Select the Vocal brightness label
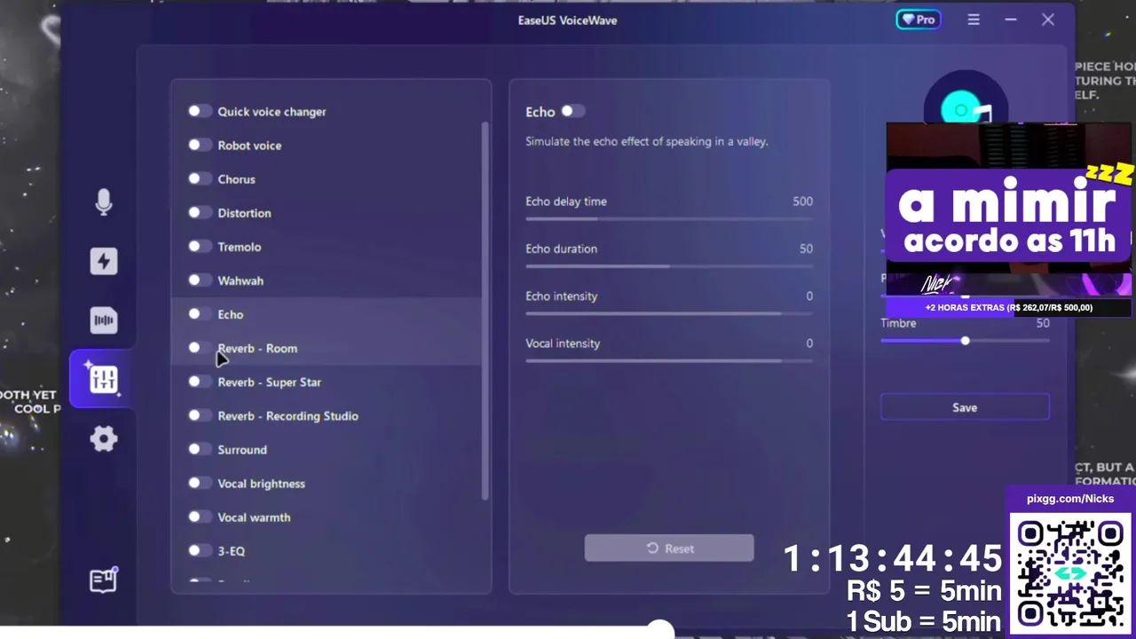 click(261, 484)
